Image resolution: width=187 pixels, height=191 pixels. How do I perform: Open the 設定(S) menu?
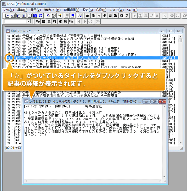(88, 10)
